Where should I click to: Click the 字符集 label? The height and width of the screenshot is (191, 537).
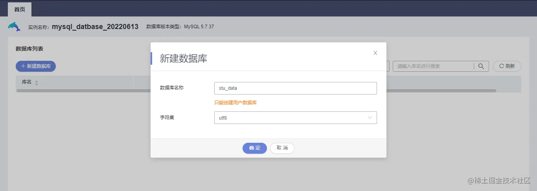point(167,117)
